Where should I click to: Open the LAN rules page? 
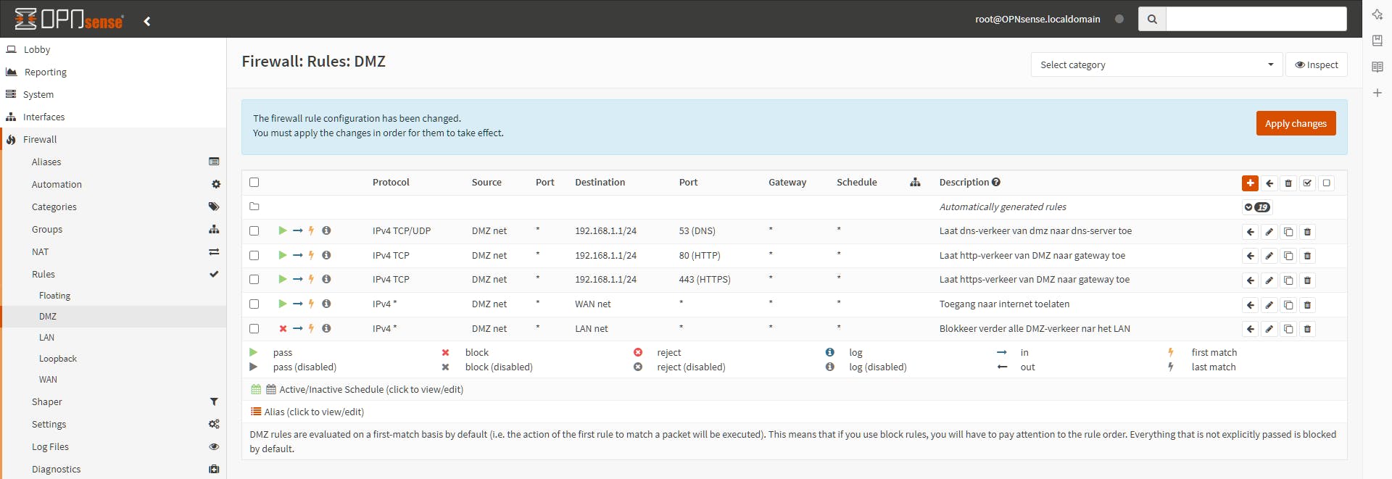[115, 337]
